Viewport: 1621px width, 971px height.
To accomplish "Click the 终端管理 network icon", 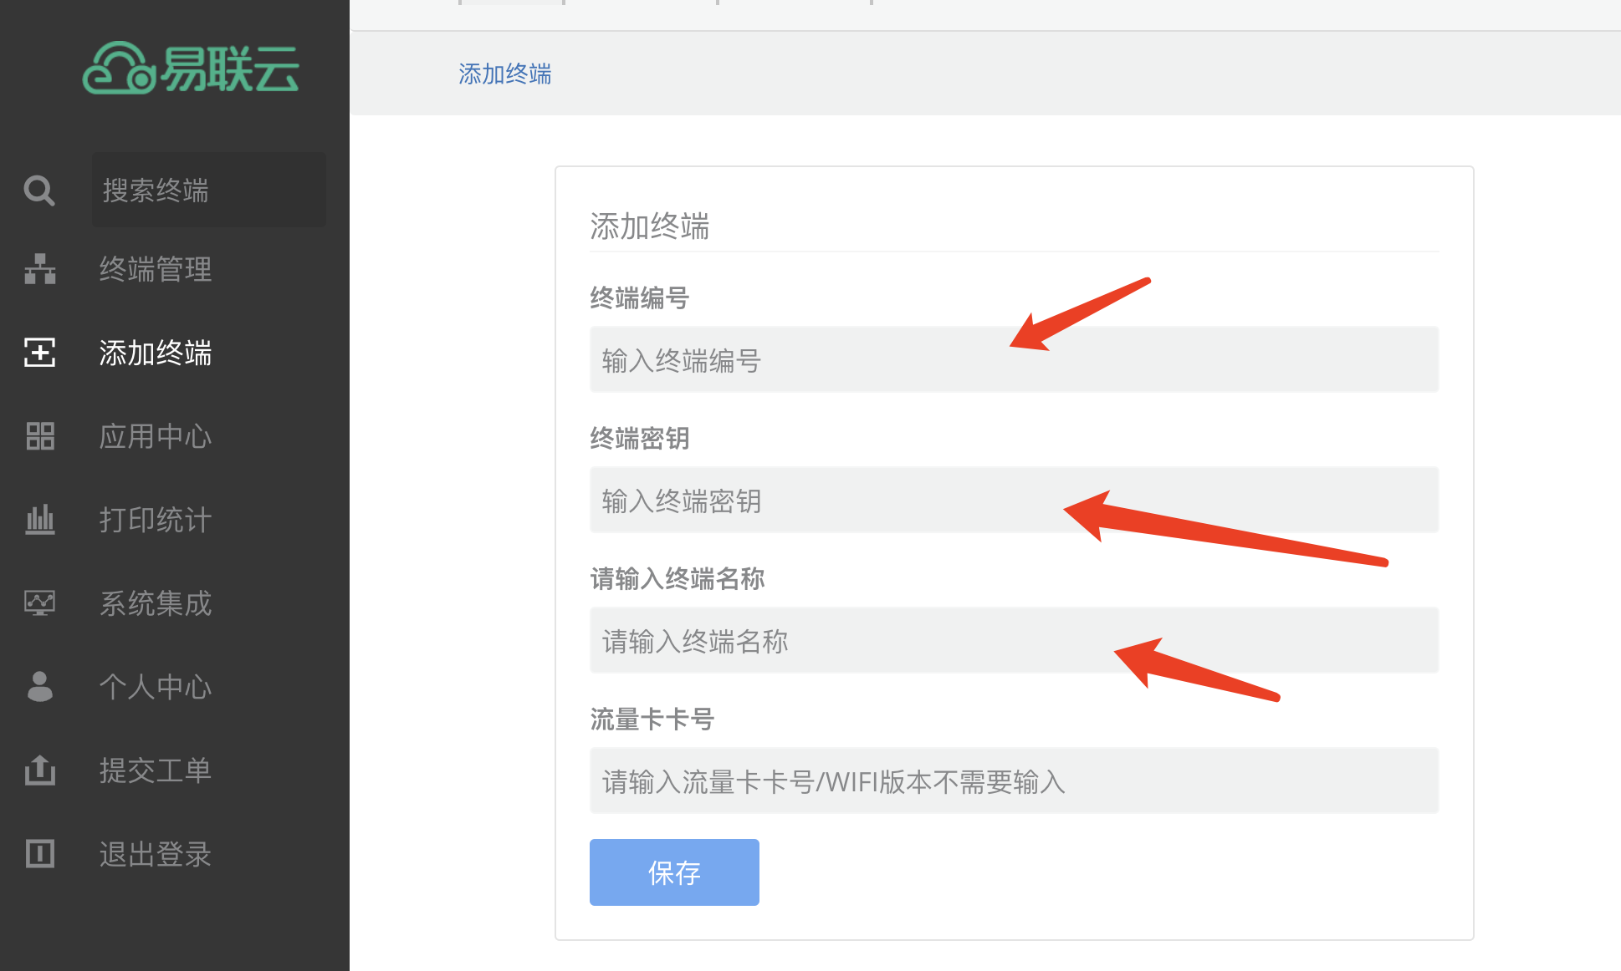I will pyautogui.click(x=40, y=269).
